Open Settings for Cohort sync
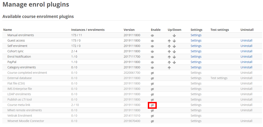This screenshot has height=127, width=263. coord(196,51)
